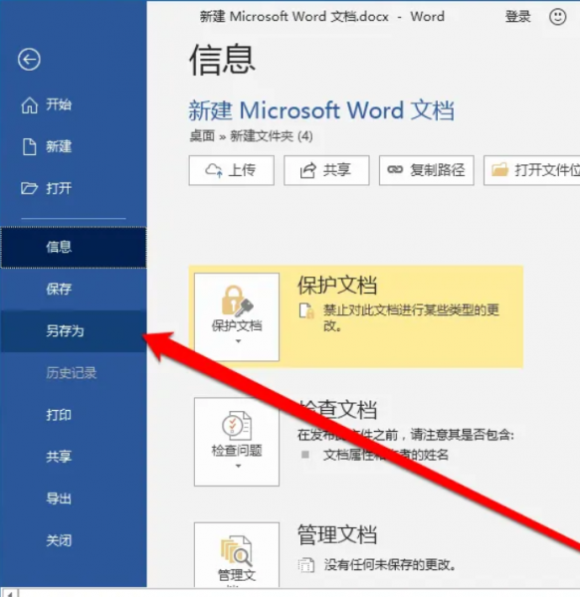
Task: Click the share arrow icon on 共享
Action: pyautogui.click(x=307, y=170)
